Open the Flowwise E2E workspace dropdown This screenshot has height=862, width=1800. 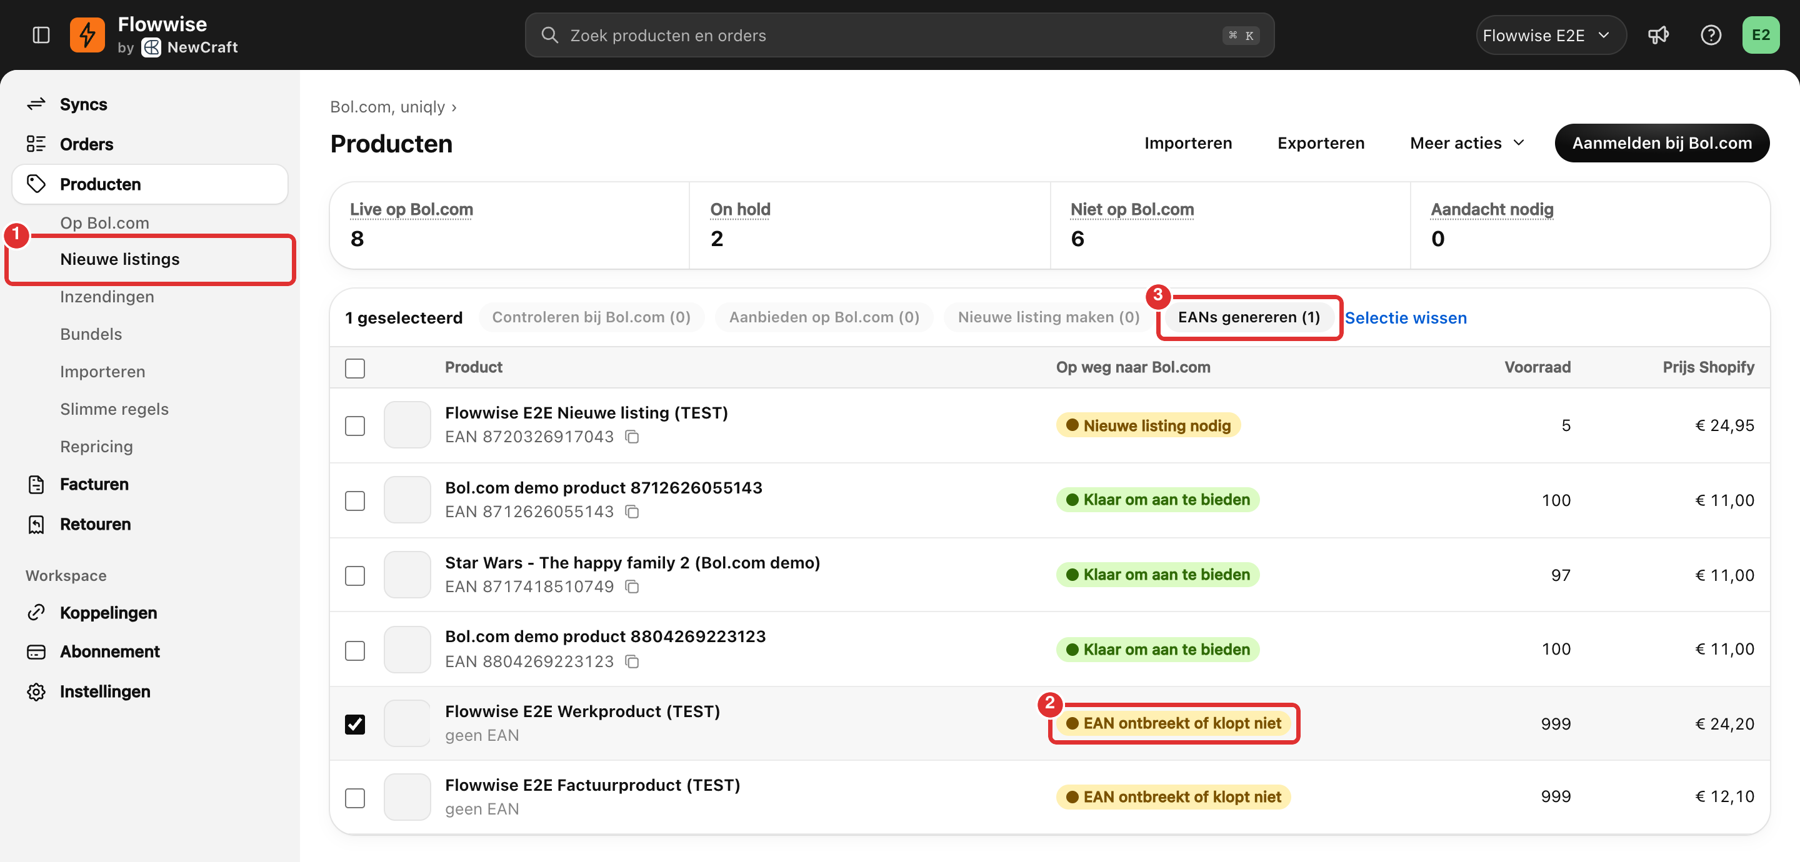tap(1551, 35)
